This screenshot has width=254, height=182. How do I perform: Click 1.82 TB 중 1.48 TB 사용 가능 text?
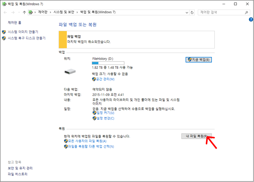[x=112, y=67]
